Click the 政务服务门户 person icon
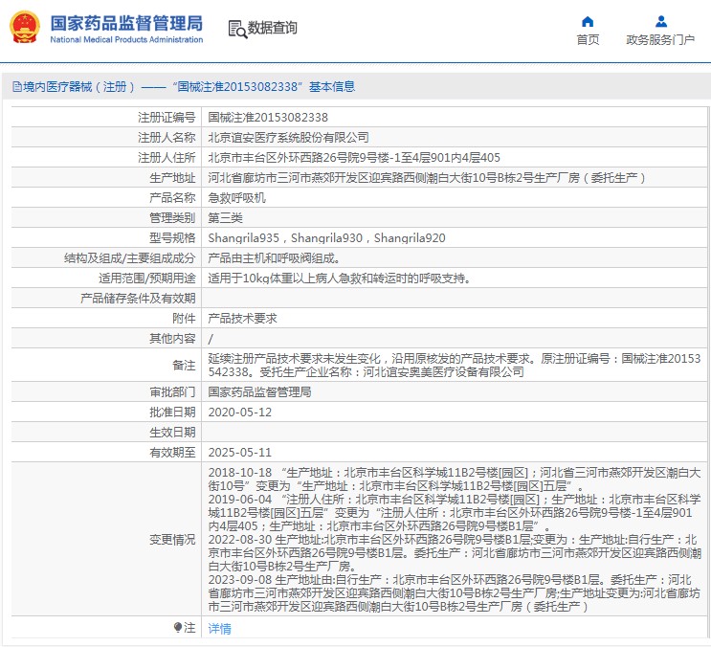This screenshot has height=647, width=711. click(x=660, y=21)
